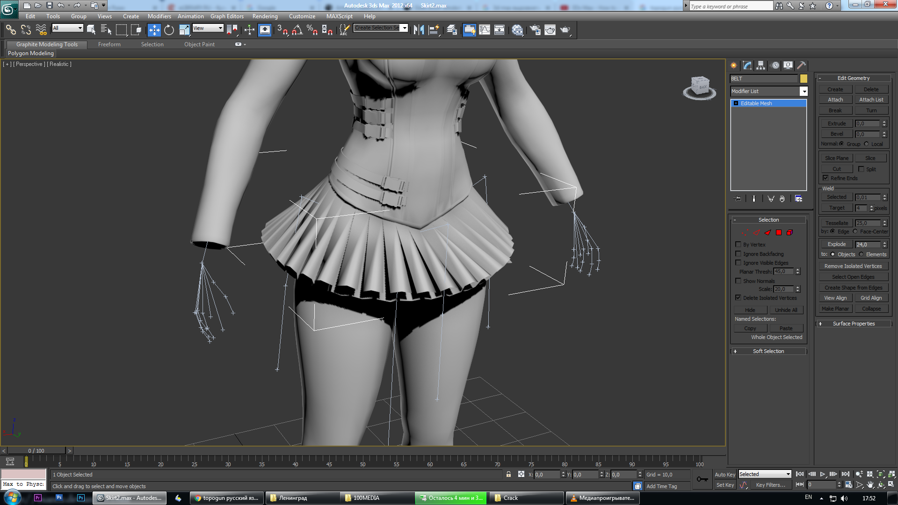Open the Graph Editors menu
Viewport: 898px width, 505px height.
click(226, 16)
